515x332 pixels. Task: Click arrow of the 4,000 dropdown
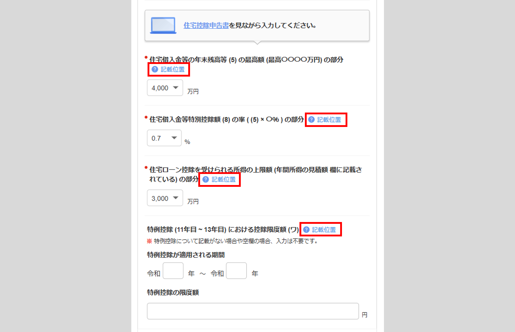click(176, 88)
